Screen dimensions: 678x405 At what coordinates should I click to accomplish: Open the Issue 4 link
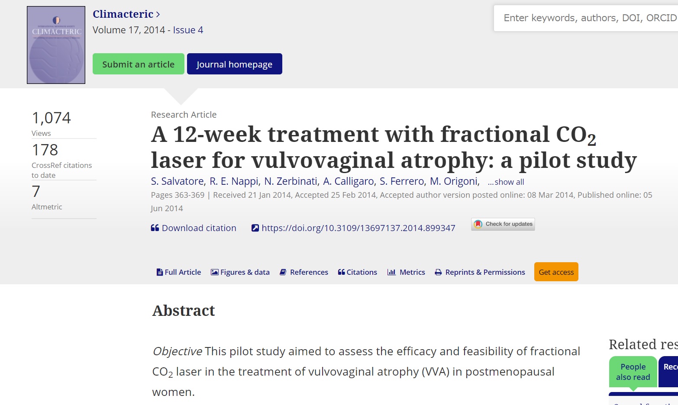point(188,30)
